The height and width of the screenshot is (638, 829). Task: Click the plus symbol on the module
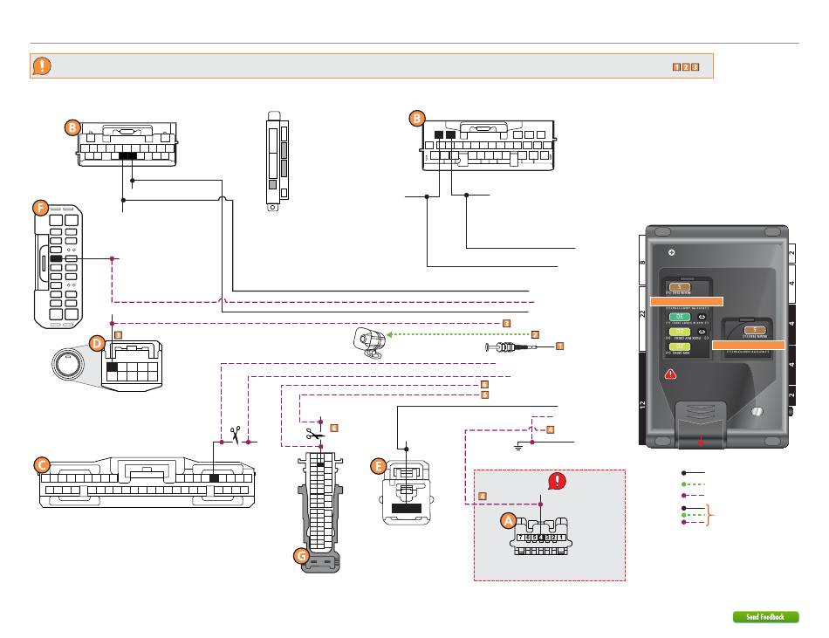(671, 252)
